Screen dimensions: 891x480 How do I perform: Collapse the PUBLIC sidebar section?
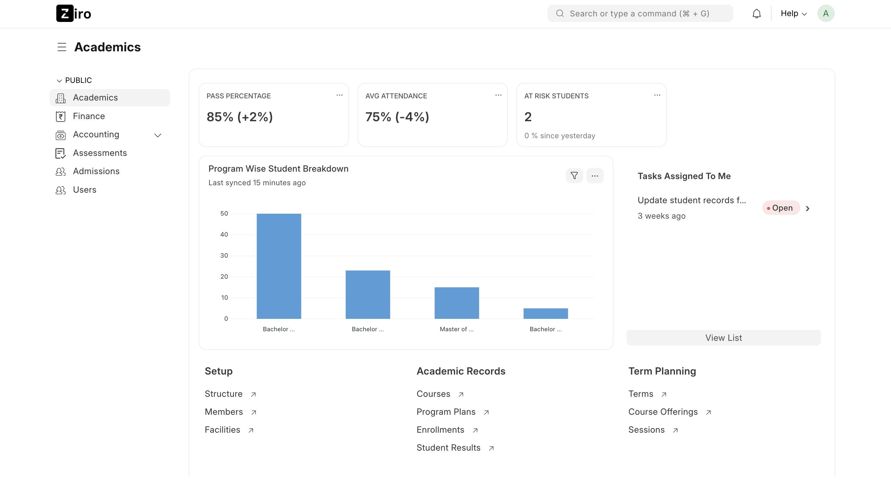[59, 81]
